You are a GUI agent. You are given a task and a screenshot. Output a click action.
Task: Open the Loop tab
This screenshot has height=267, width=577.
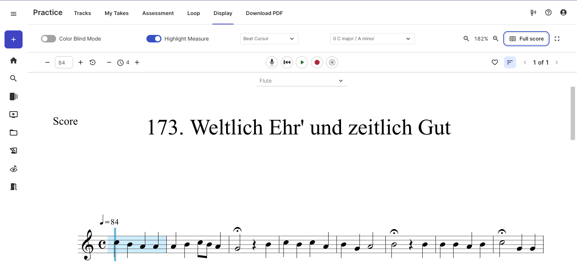point(193,13)
